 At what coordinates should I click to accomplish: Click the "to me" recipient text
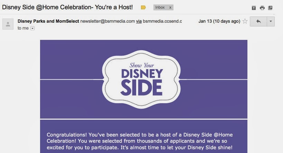pos(23,28)
